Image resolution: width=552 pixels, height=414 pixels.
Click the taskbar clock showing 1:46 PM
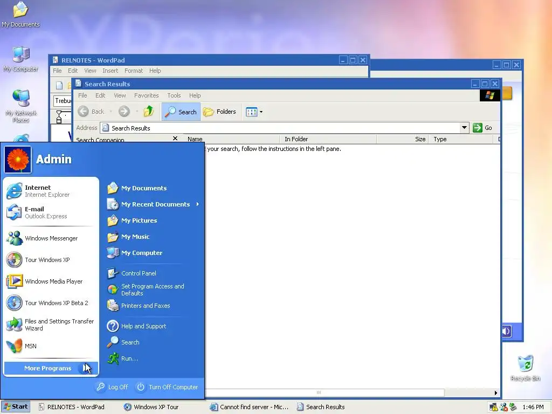click(533, 407)
